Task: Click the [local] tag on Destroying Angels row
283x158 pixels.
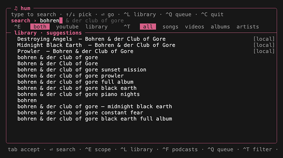Action: pyautogui.click(x=264, y=39)
